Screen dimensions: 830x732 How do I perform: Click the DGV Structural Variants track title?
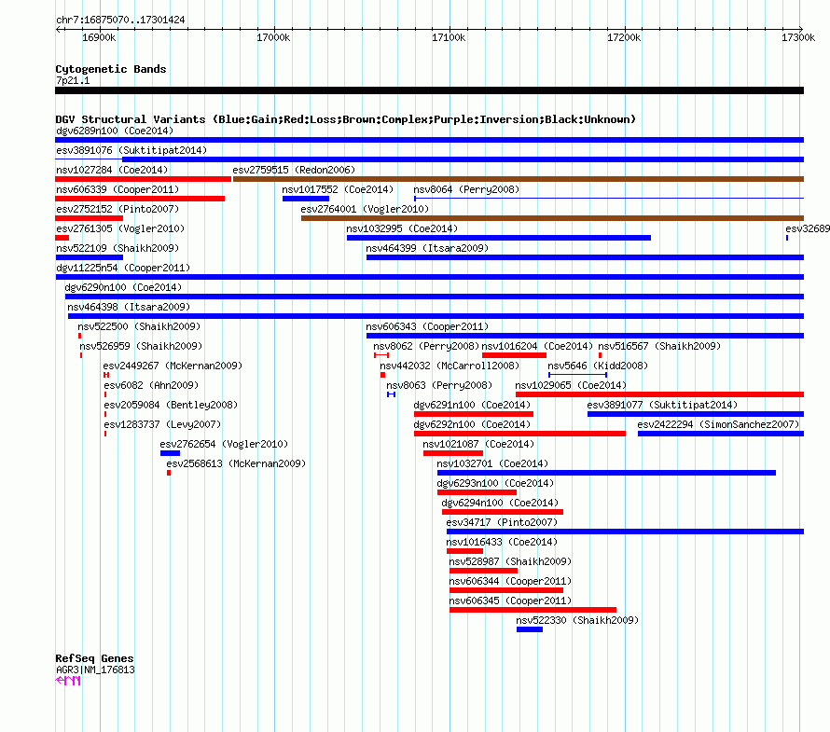coord(346,119)
